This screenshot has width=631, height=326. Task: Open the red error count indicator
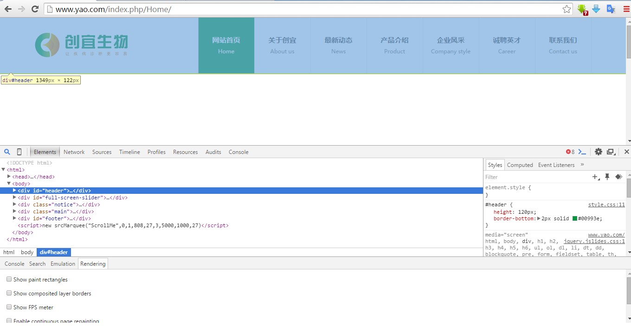pyautogui.click(x=570, y=152)
